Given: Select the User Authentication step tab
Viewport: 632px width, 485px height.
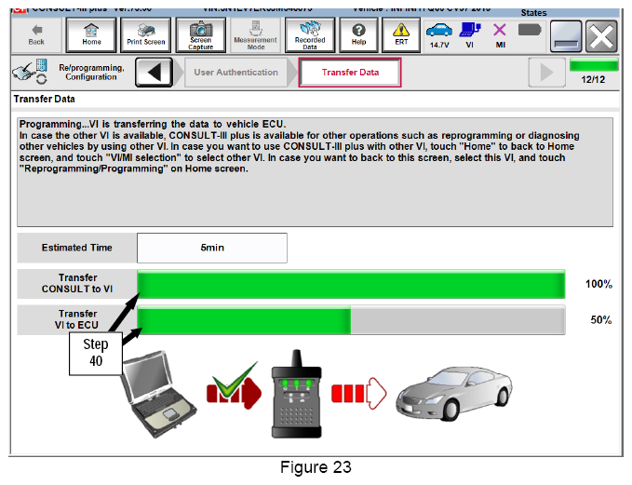Looking at the screenshot, I should (235, 73).
